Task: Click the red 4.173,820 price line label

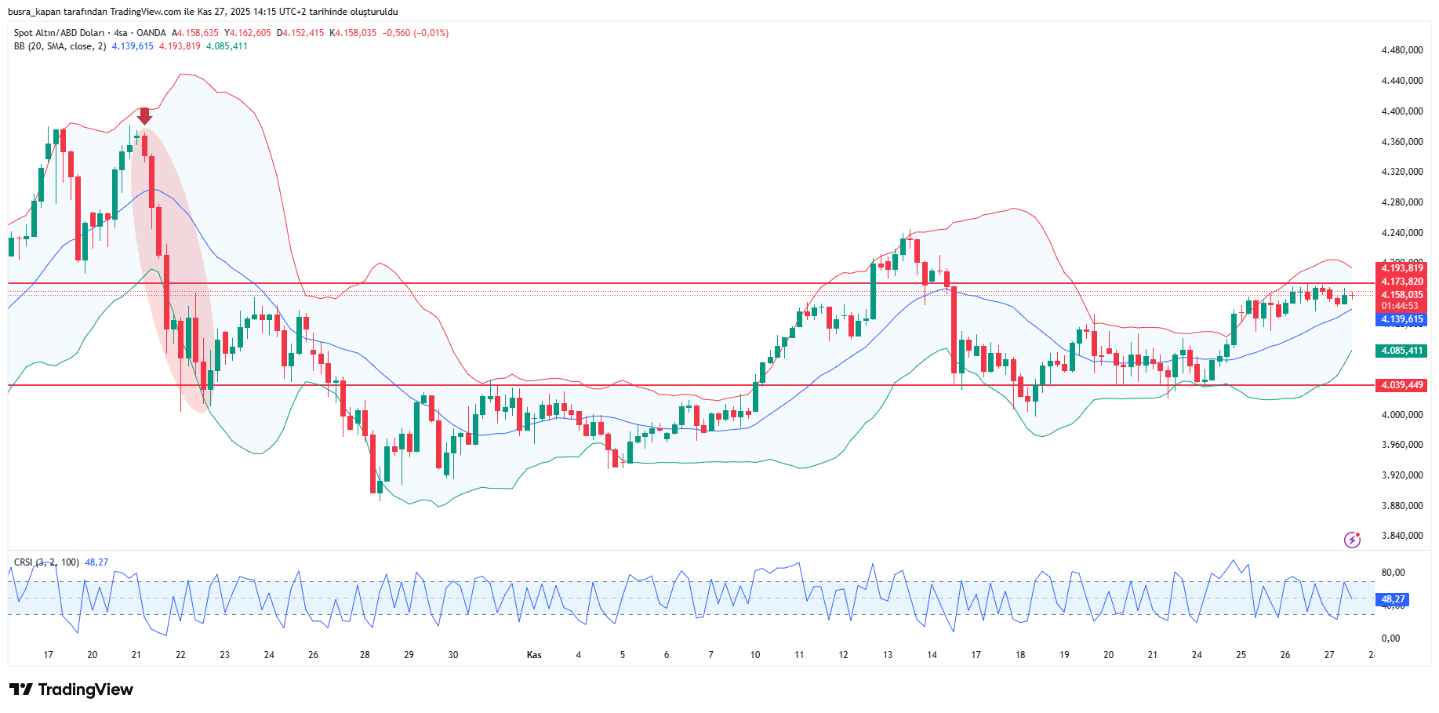Action: 1401,282
